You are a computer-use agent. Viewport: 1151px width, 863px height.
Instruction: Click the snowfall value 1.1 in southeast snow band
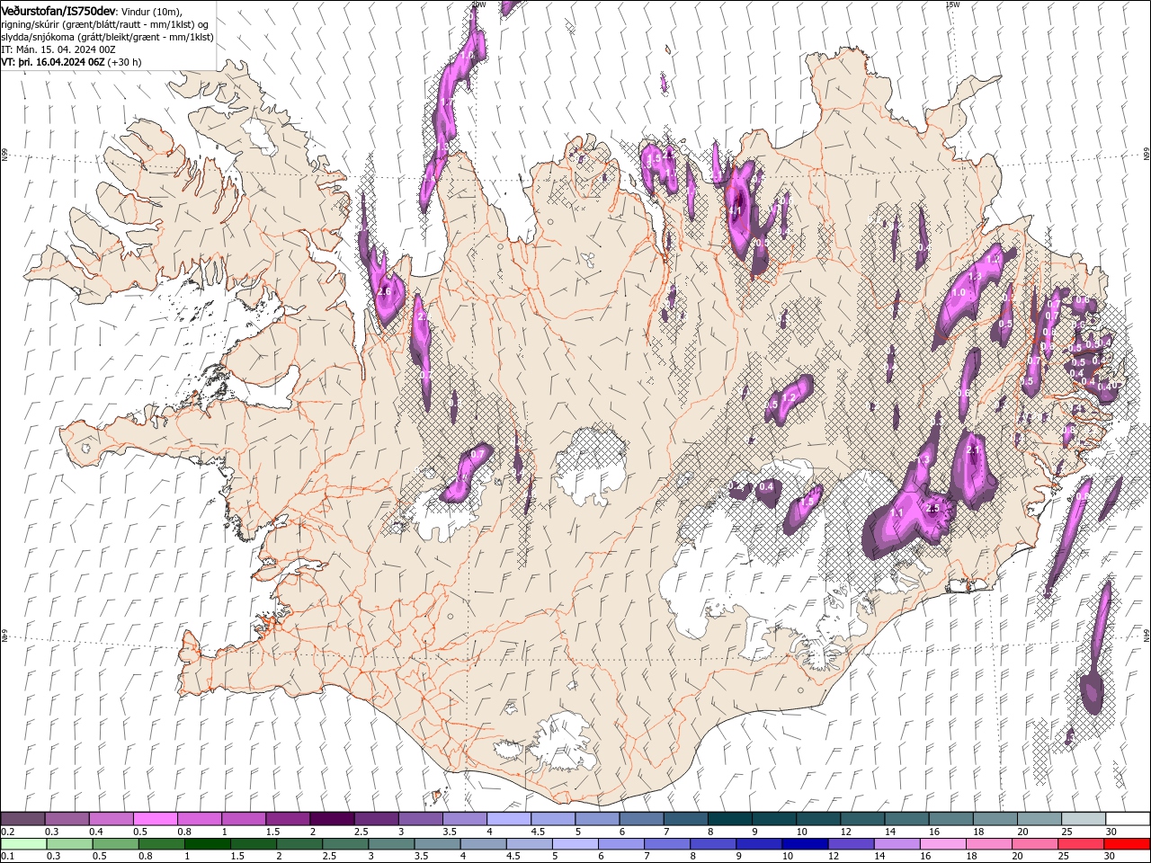(x=897, y=512)
